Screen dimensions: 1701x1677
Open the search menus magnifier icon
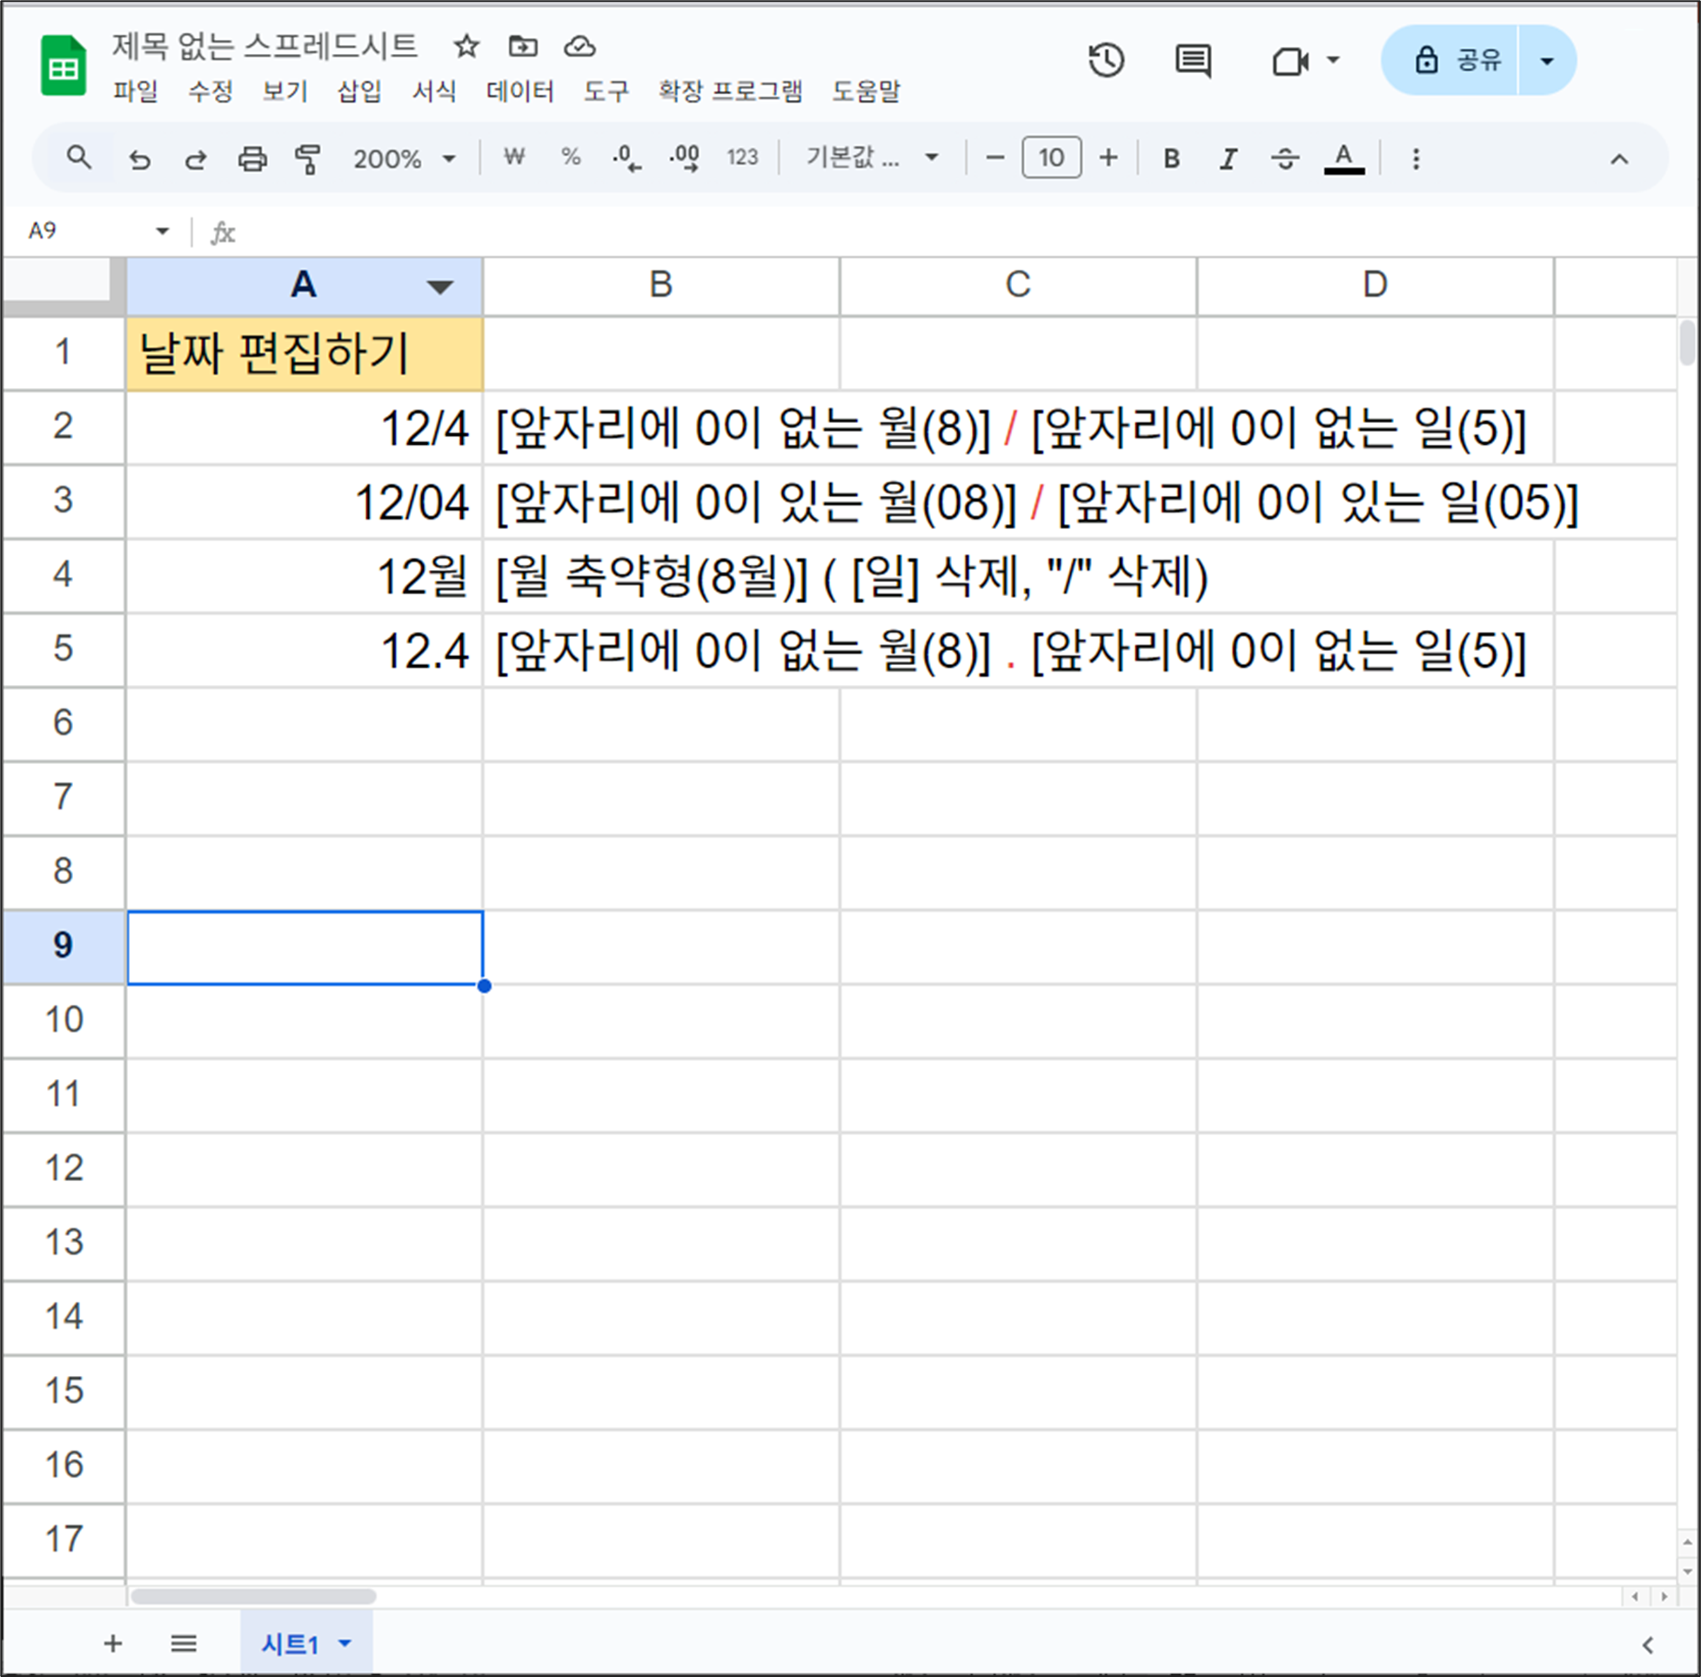click(79, 158)
